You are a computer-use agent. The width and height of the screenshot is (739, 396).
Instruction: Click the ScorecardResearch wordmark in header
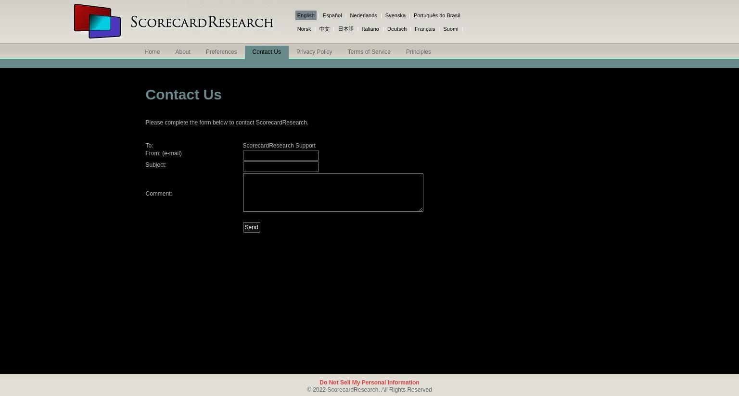(x=202, y=23)
